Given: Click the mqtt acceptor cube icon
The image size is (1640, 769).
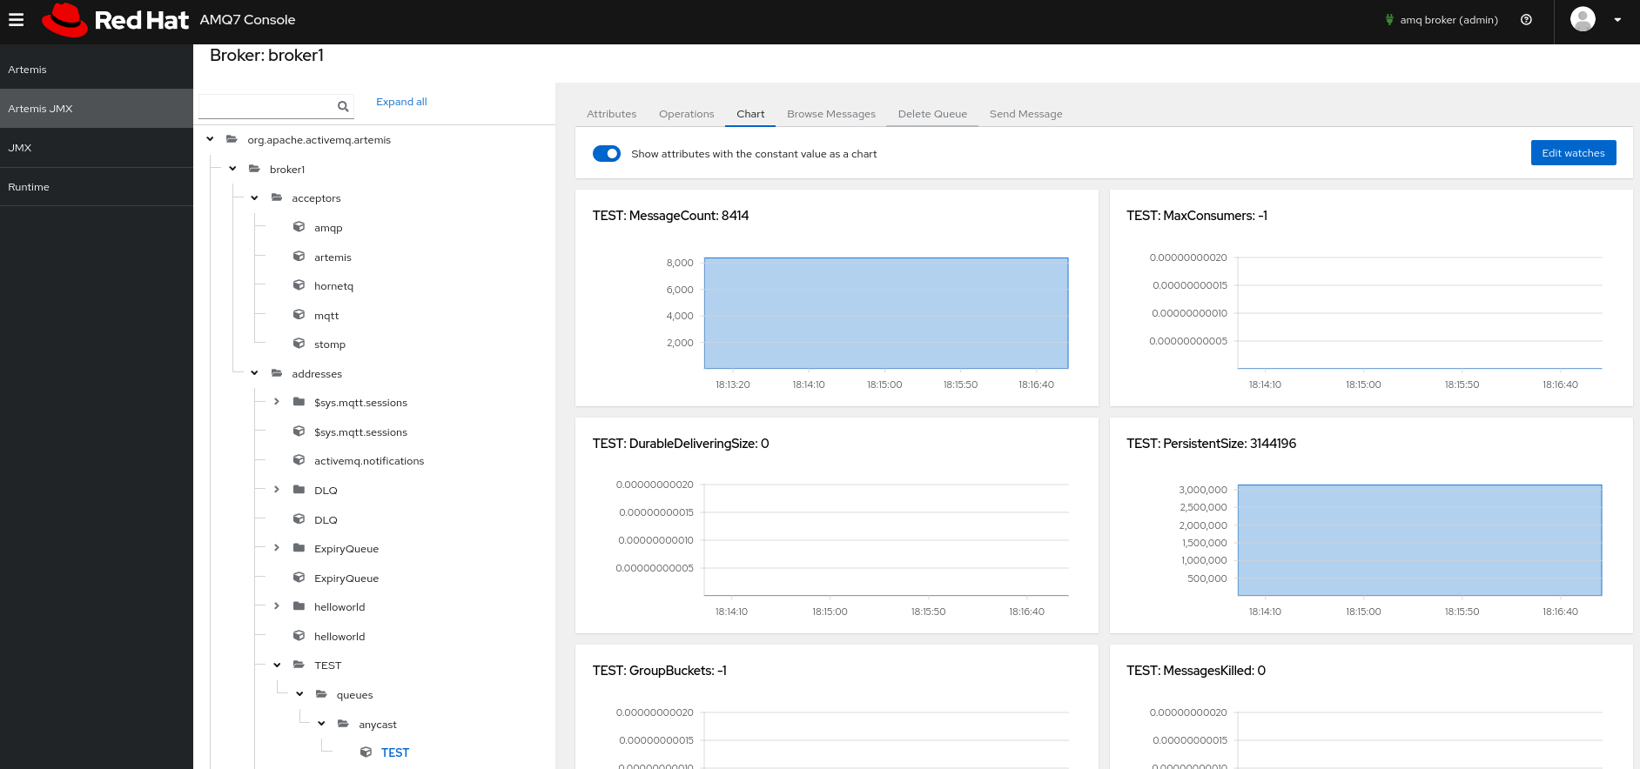Looking at the screenshot, I should (299, 315).
